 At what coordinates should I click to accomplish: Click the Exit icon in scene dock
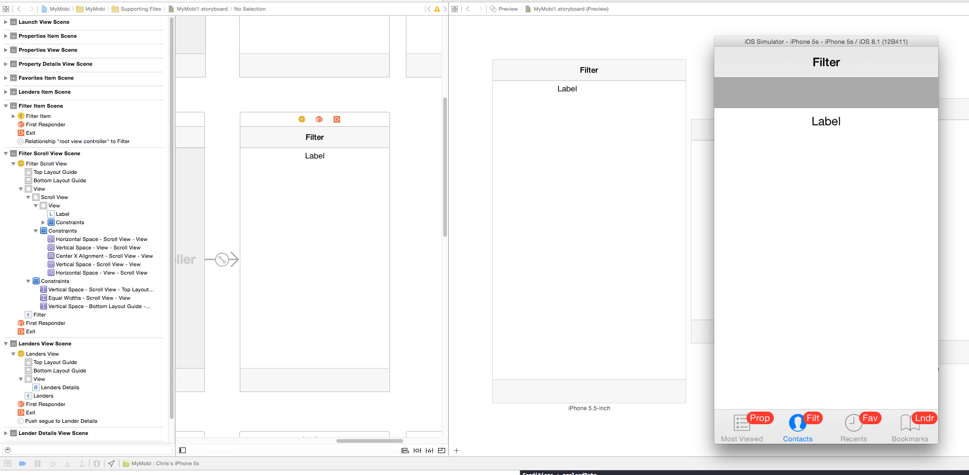pos(337,119)
